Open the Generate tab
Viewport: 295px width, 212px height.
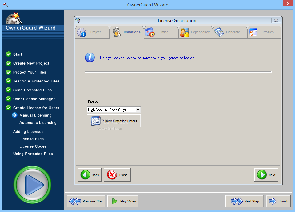click(230, 32)
